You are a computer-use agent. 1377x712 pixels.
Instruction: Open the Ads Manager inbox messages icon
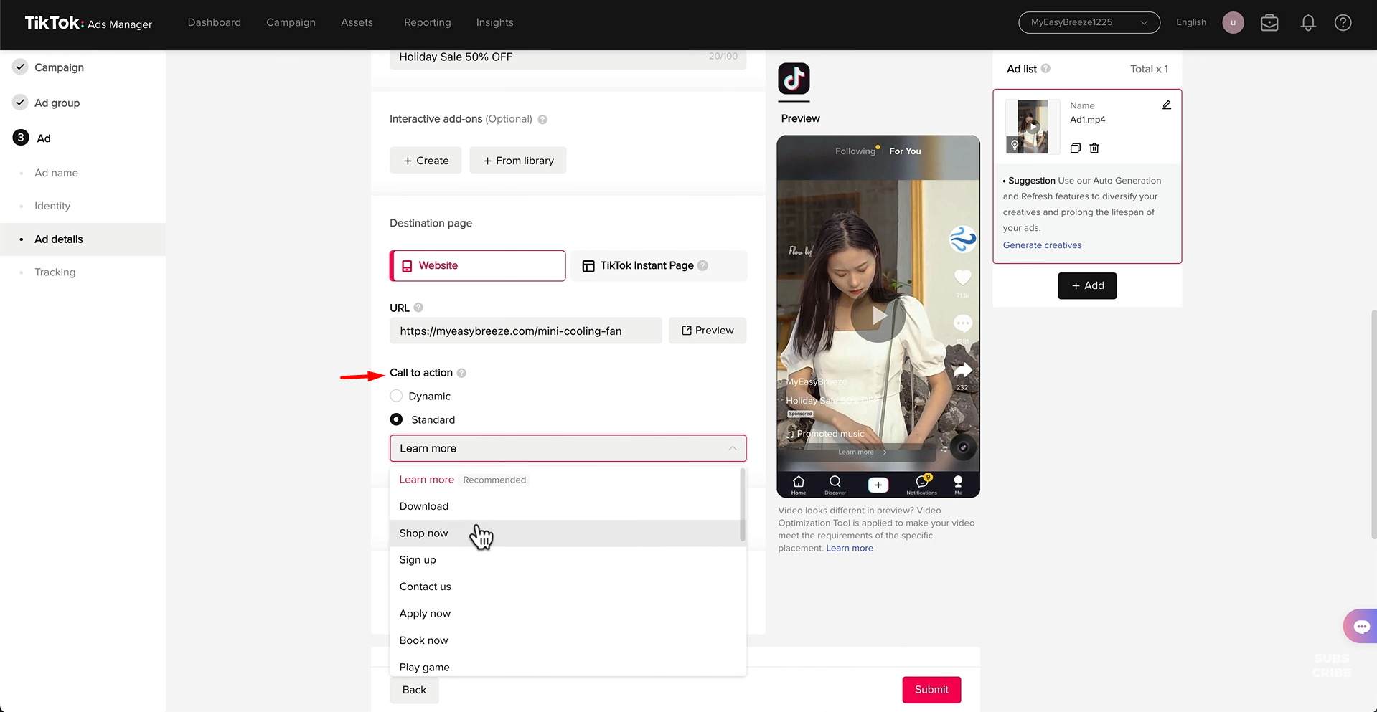coord(1269,22)
